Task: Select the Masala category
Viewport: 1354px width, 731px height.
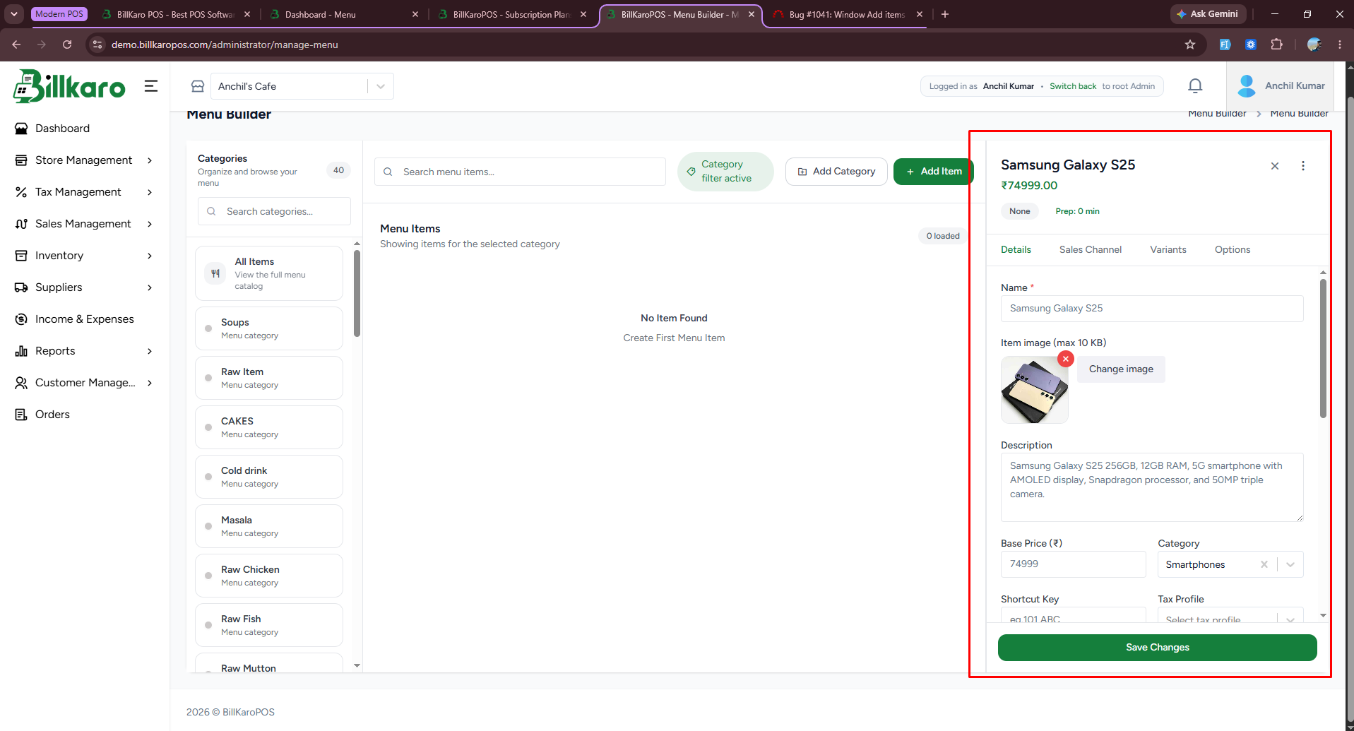Action: (x=269, y=526)
